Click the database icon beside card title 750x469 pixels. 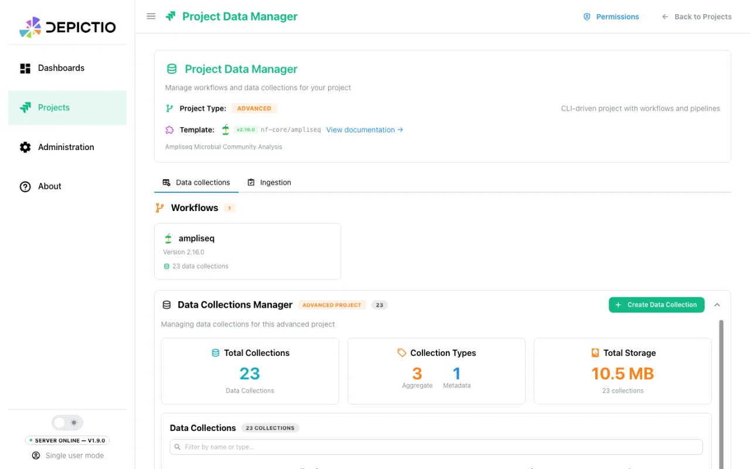pos(172,69)
